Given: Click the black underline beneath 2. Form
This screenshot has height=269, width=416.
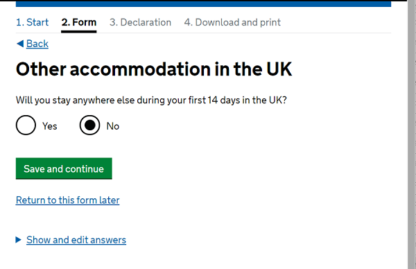Looking at the screenshot, I should click(x=79, y=32).
